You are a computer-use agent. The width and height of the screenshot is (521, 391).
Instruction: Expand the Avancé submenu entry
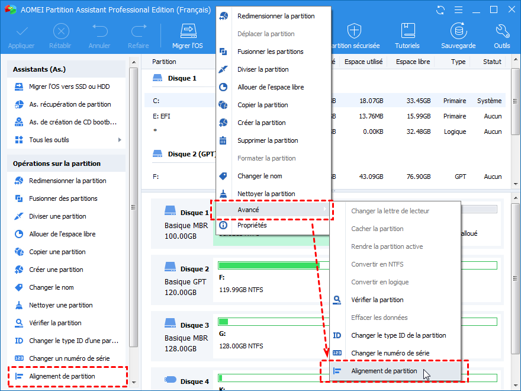[x=273, y=210]
